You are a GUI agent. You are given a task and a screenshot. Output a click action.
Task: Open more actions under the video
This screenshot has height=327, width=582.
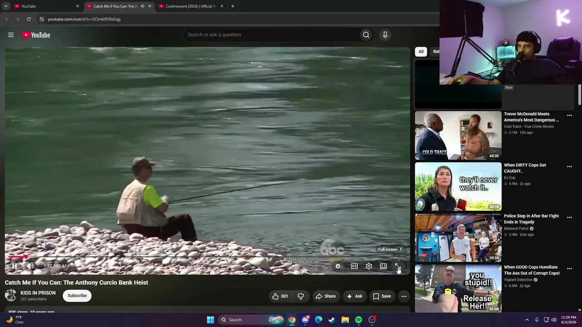point(404,296)
